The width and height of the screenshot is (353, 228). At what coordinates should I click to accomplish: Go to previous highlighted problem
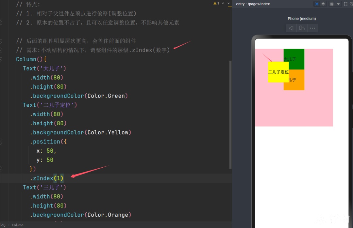(223, 3)
